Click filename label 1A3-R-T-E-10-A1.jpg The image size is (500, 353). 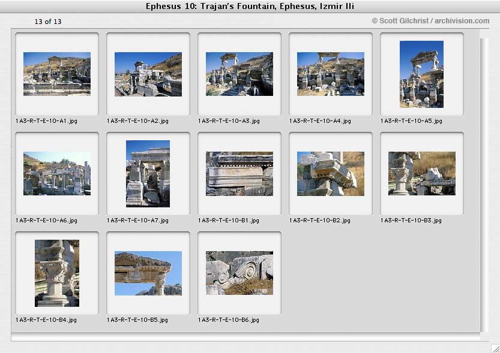pyautogui.click(x=46, y=121)
